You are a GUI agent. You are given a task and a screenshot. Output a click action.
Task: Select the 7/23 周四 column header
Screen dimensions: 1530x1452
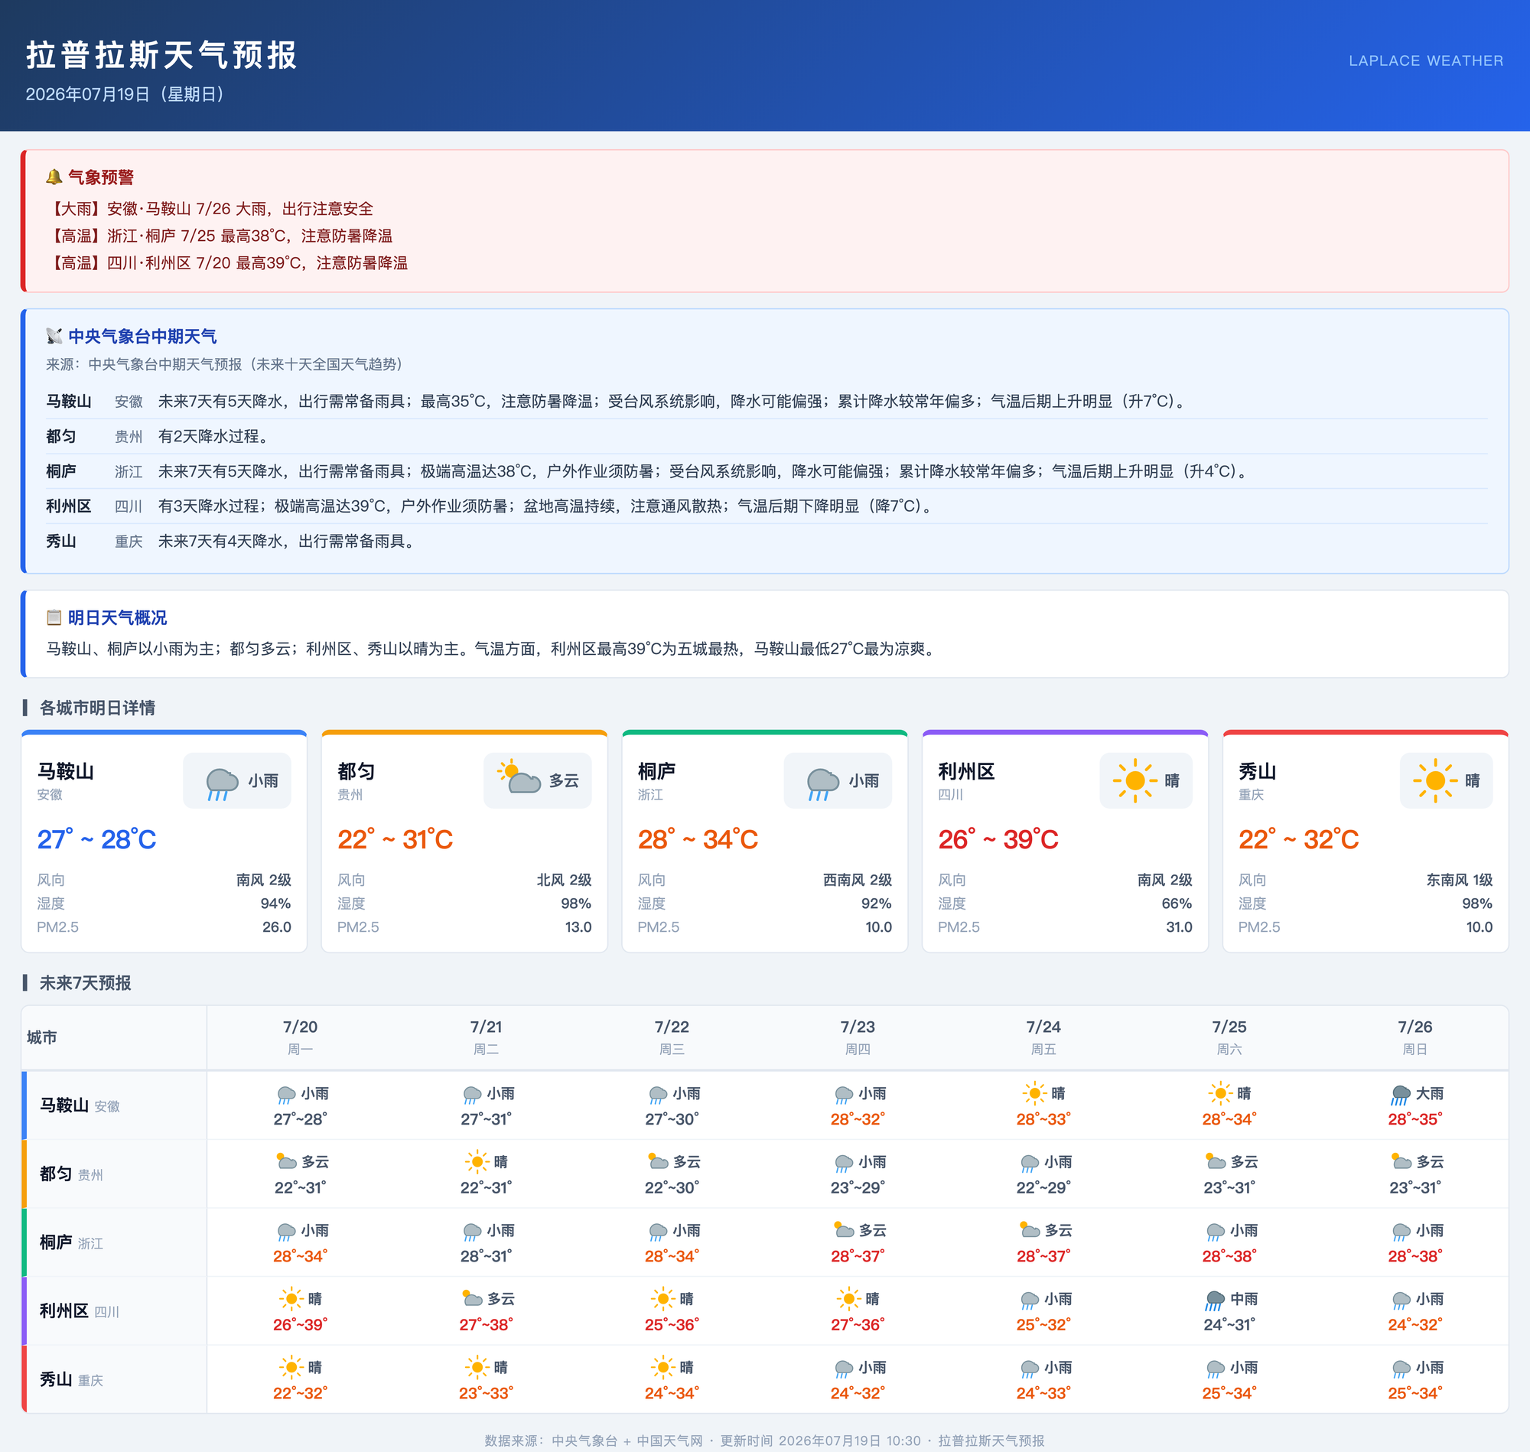858,1037
